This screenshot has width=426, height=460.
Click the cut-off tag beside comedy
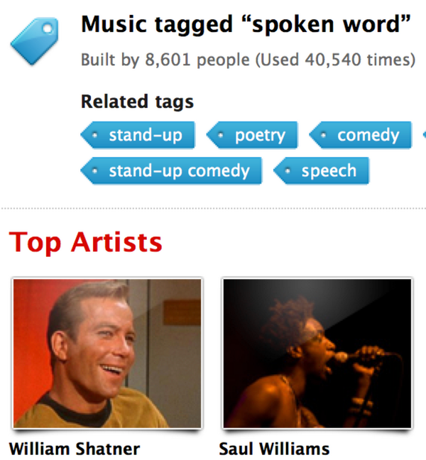pyautogui.click(x=425, y=135)
